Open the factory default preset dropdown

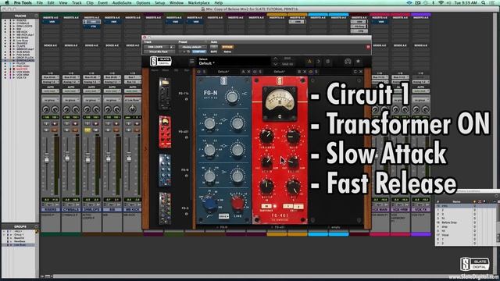[x=192, y=47]
